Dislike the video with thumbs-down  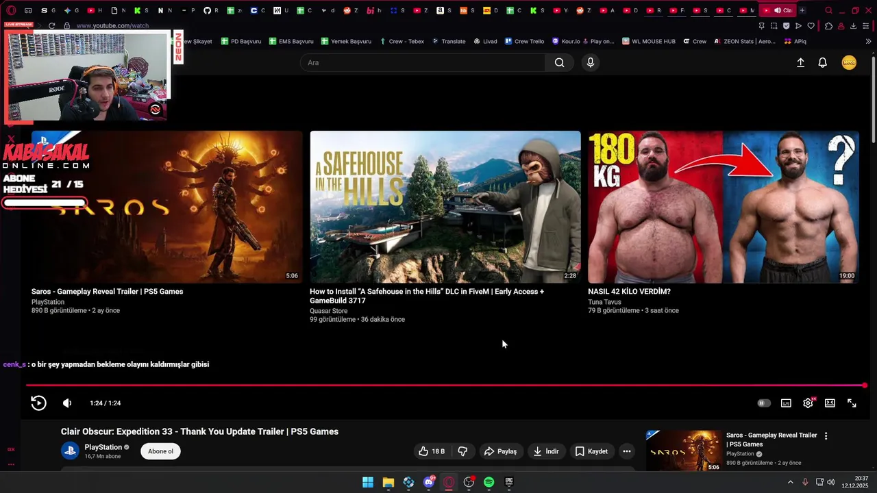462,451
